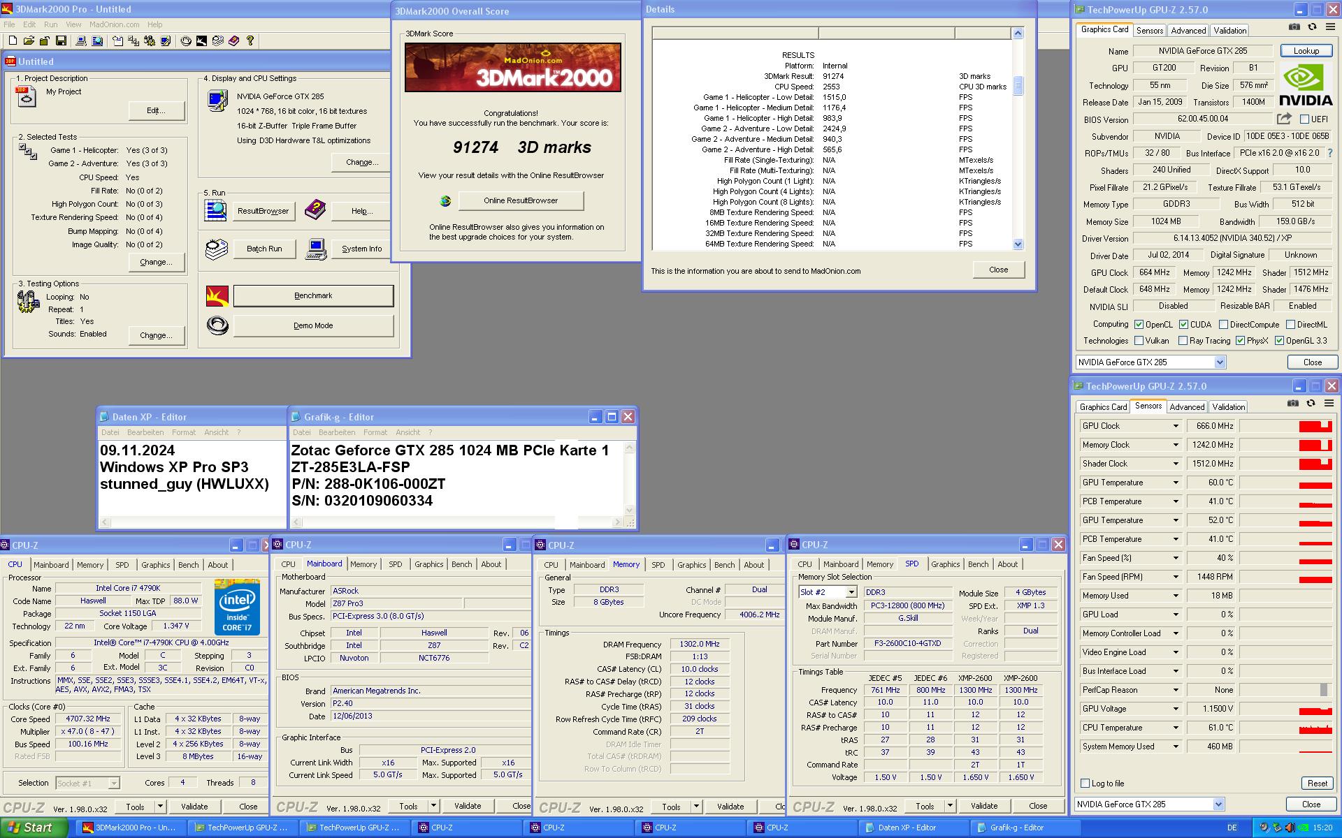Click the Selected Tests checklist toolbar icon

click(134, 41)
